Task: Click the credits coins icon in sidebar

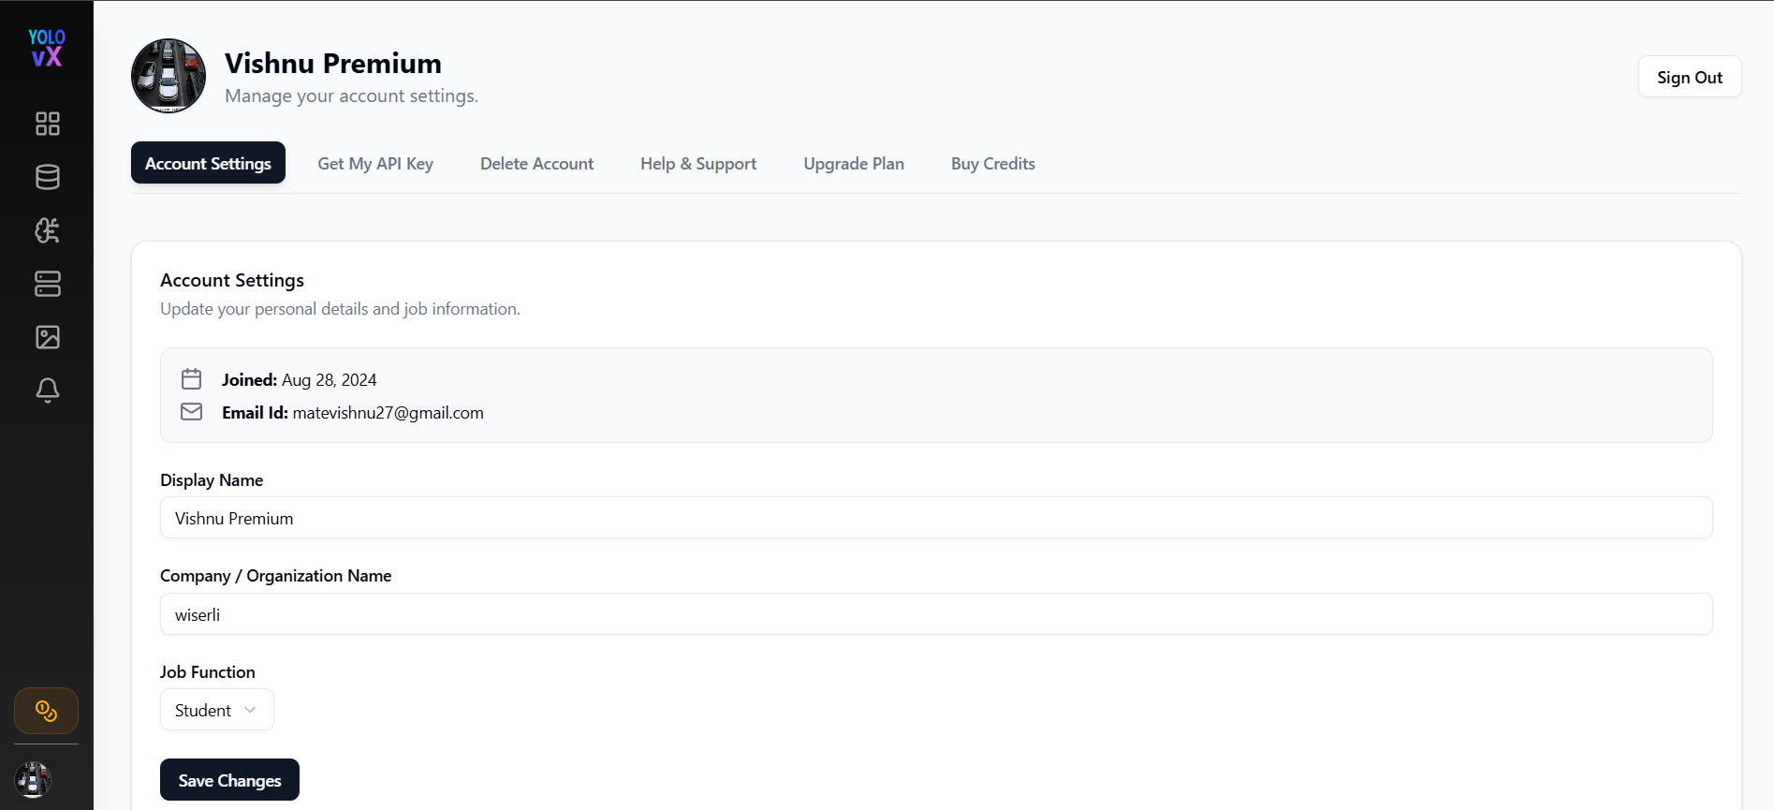Action: coord(46,711)
